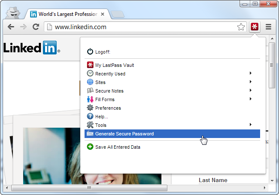Click the Generate Secure Password keyboard icon

click(x=90, y=134)
